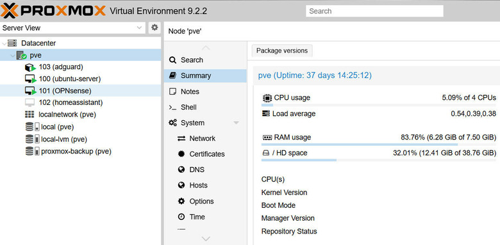This screenshot has height=245, width=500.
Task: Click the local storage icon
Action: tap(32, 127)
